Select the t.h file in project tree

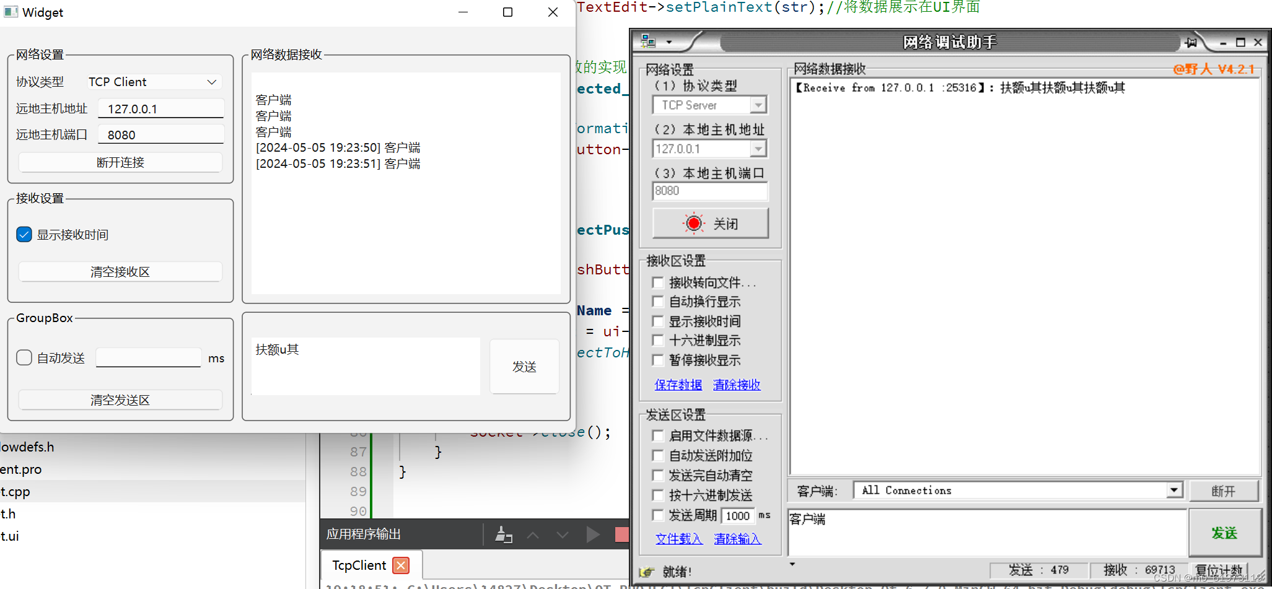(x=152, y=513)
